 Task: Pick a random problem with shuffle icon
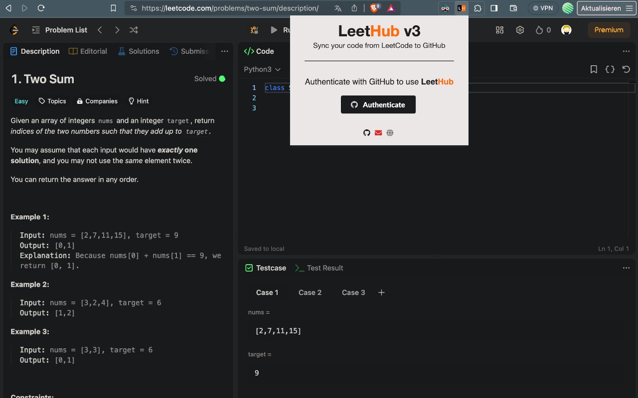tap(134, 30)
